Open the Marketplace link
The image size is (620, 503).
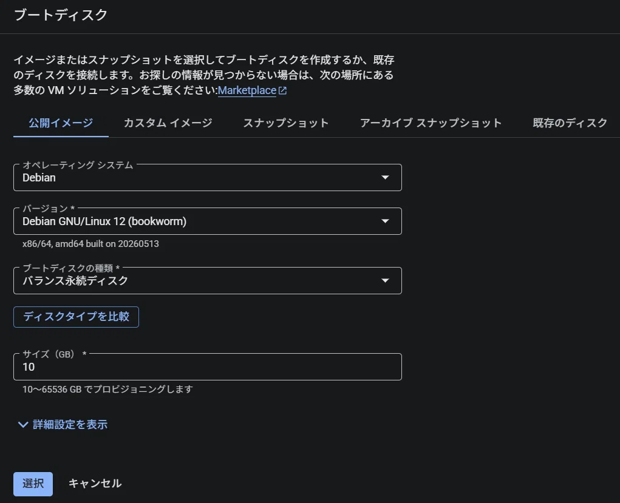click(x=247, y=90)
